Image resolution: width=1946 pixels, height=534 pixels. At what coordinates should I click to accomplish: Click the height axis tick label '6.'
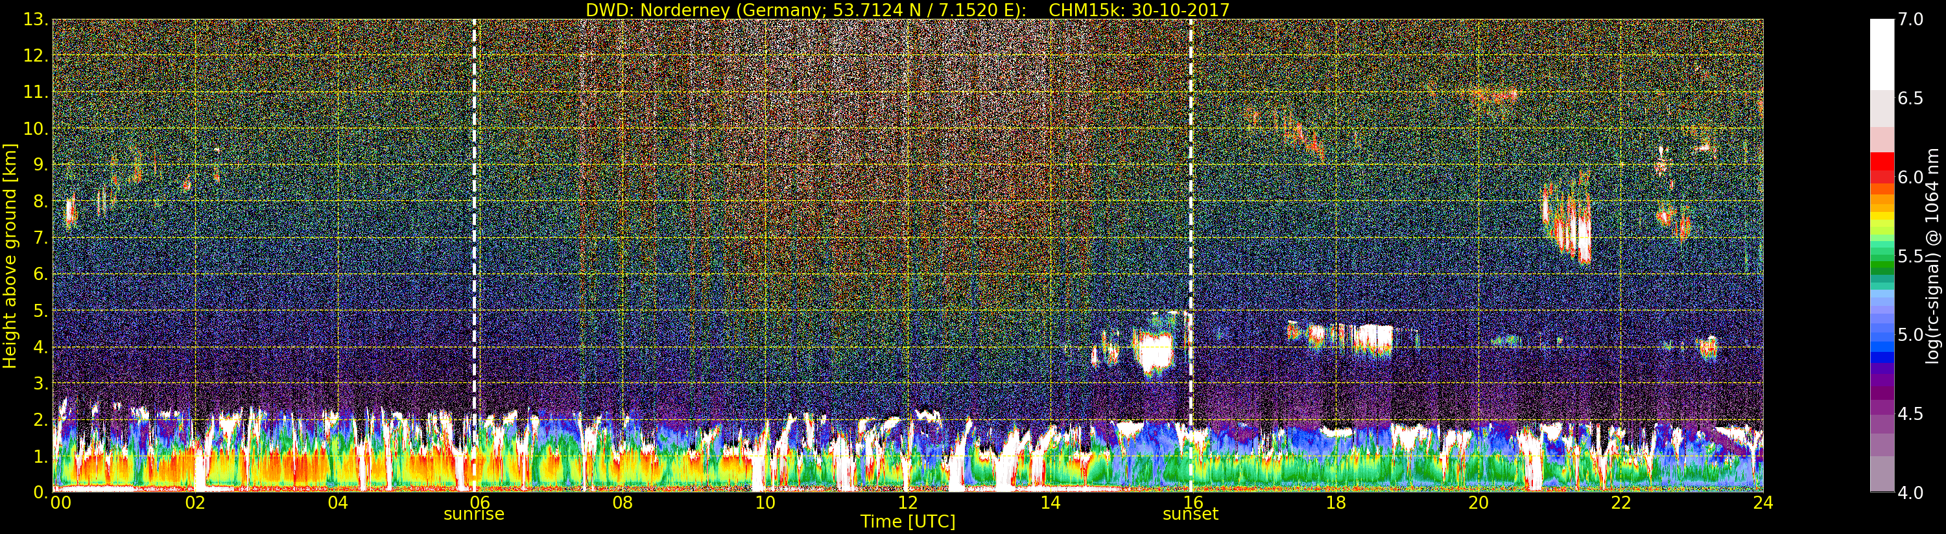41,274
